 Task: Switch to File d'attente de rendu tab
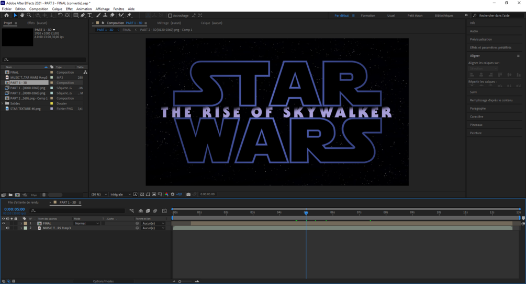[23, 203]
